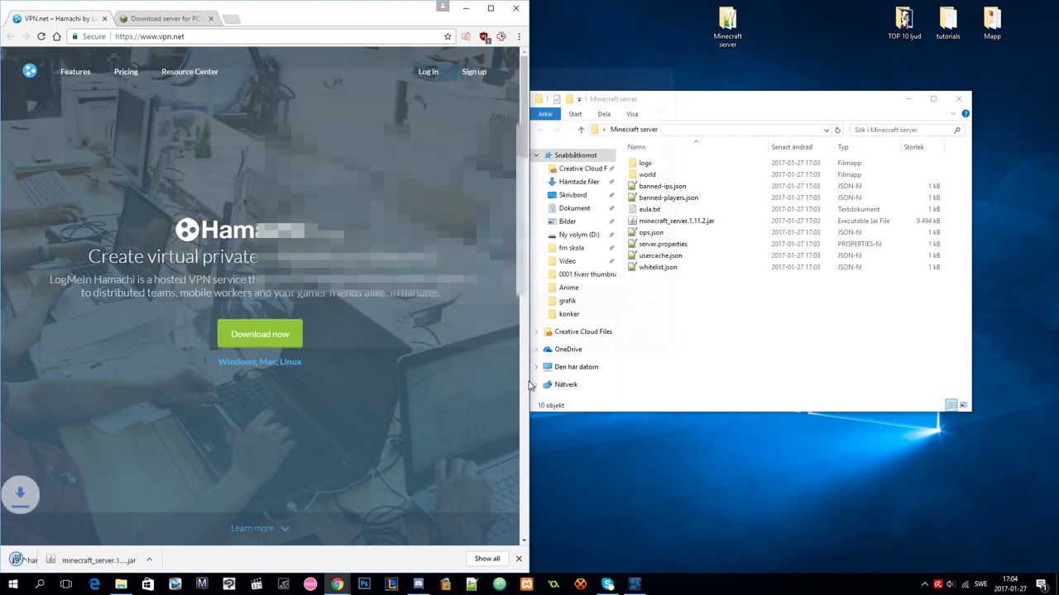Open Task View on the taskbar
The width and height of the screenshot is (1059, 595).
coord(66,584)
